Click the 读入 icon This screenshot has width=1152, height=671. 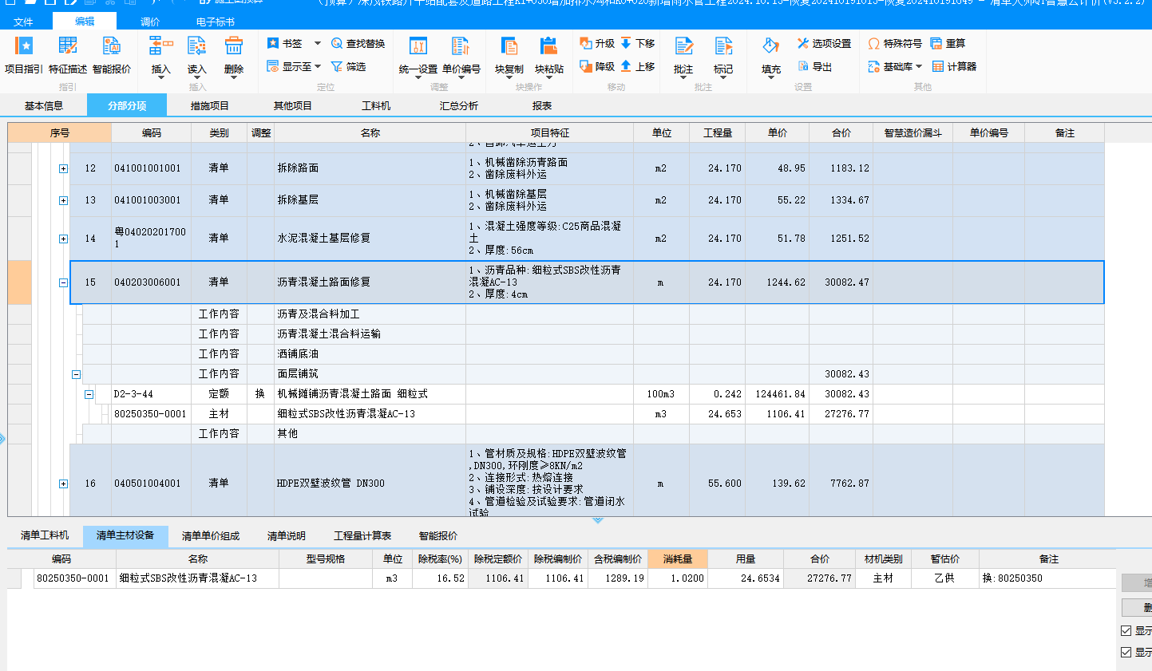[196, 46]
